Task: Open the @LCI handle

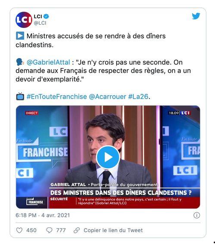Action: 40,23
